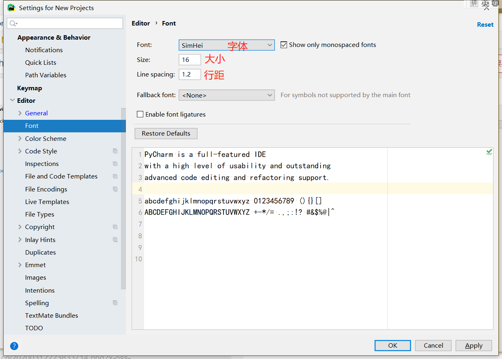Click the Pinyin input indicator in system tray

pyautogui.click(x=474, y=4)
